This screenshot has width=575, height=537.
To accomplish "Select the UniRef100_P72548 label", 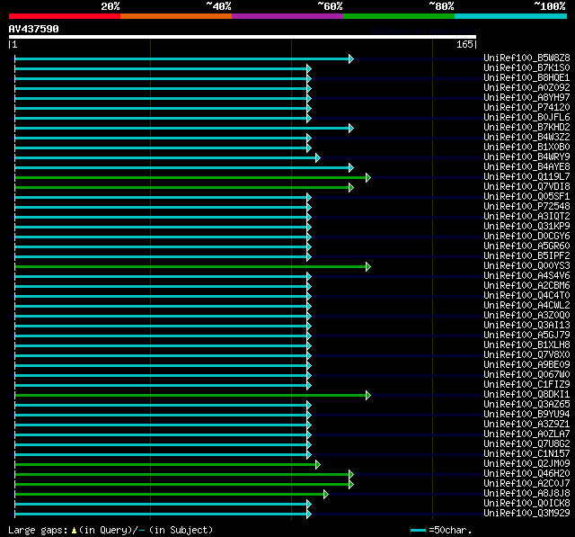I will click(526, 207).
